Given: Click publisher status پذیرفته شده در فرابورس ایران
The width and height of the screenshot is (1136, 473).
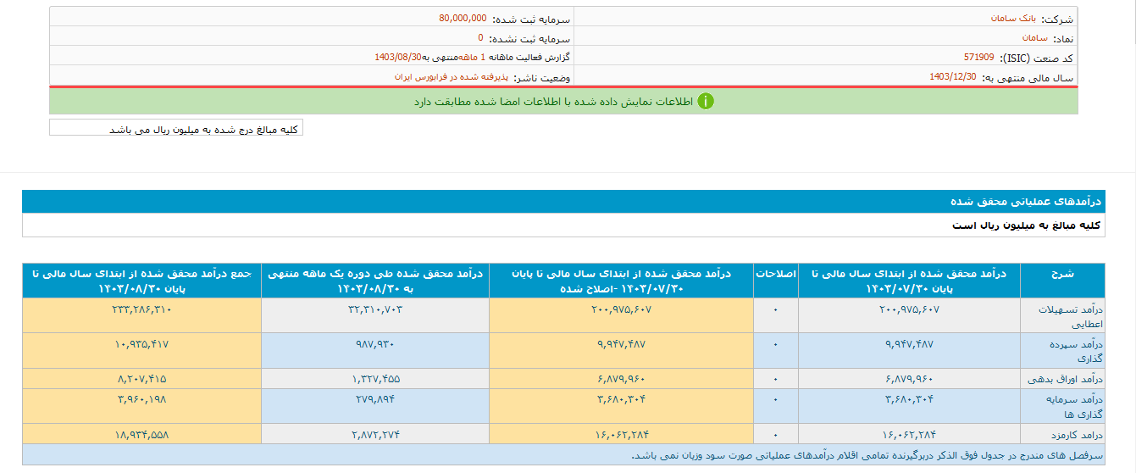Looking at the screenshot, I should [449, 76].
